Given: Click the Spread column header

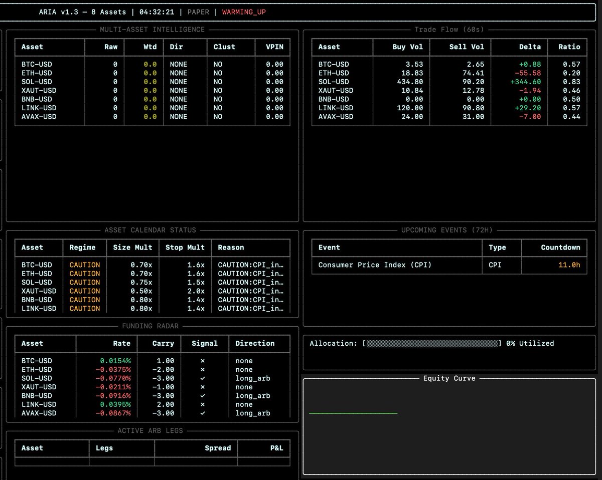Looking at the screenshot, I should [218, 448].
